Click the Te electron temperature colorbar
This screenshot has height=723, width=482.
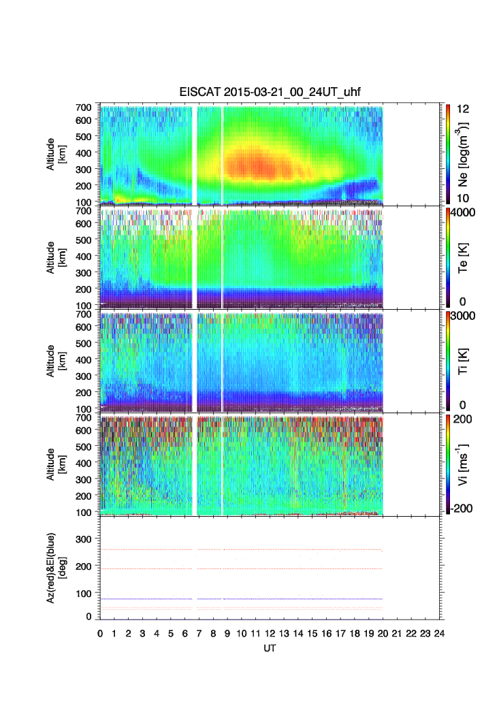pyautogui.click(x=448, y=257)
